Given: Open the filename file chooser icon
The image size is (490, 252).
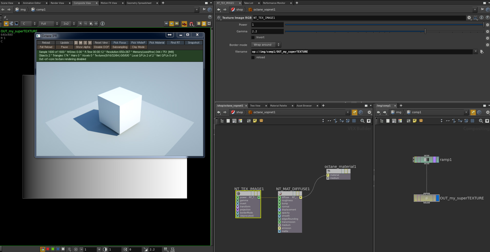Looking at the screenshot, I should 482,52.
